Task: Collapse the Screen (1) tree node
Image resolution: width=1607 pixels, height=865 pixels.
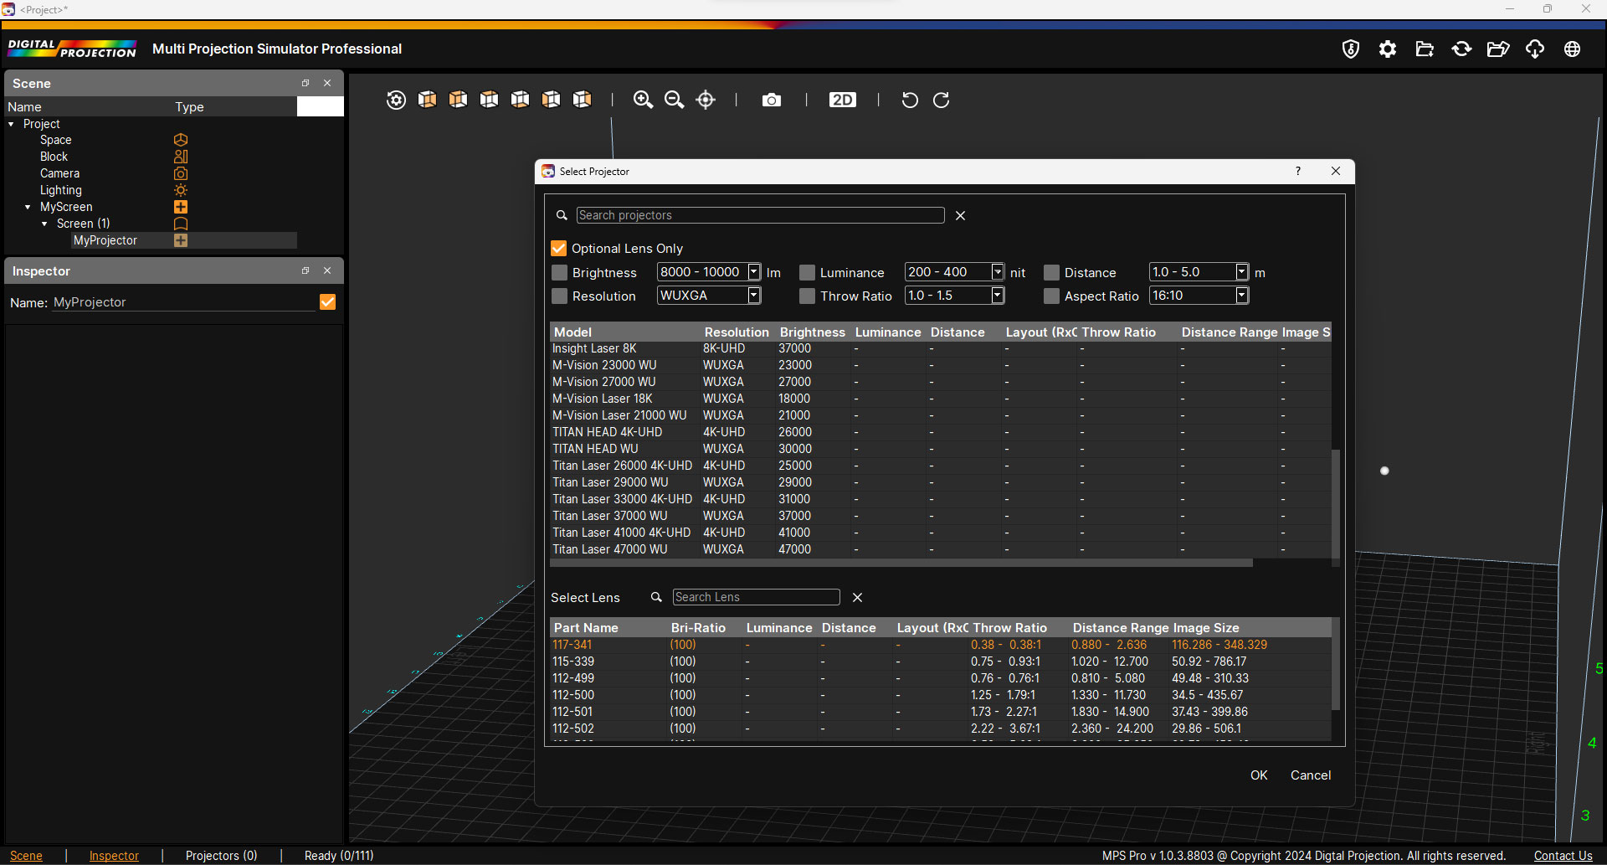Action: tap(44, 224)
